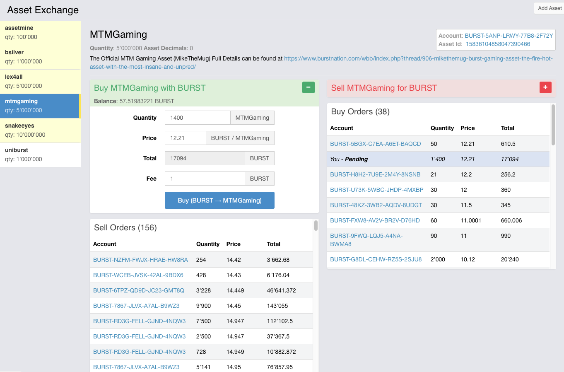
Task: Focus the Price input field
Action: (185, 138)
